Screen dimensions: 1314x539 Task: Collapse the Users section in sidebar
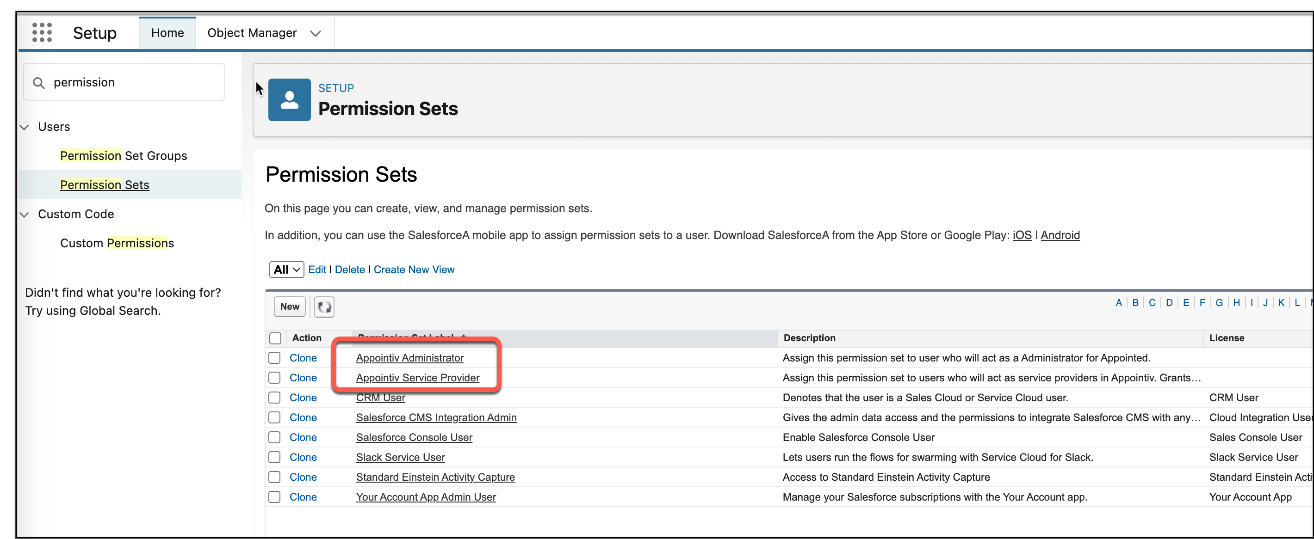[x=24, y=127]
